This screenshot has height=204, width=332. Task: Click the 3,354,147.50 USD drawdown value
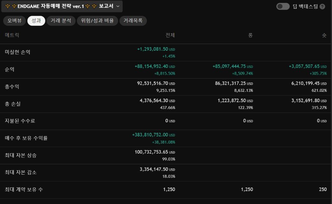pos(157,169)
